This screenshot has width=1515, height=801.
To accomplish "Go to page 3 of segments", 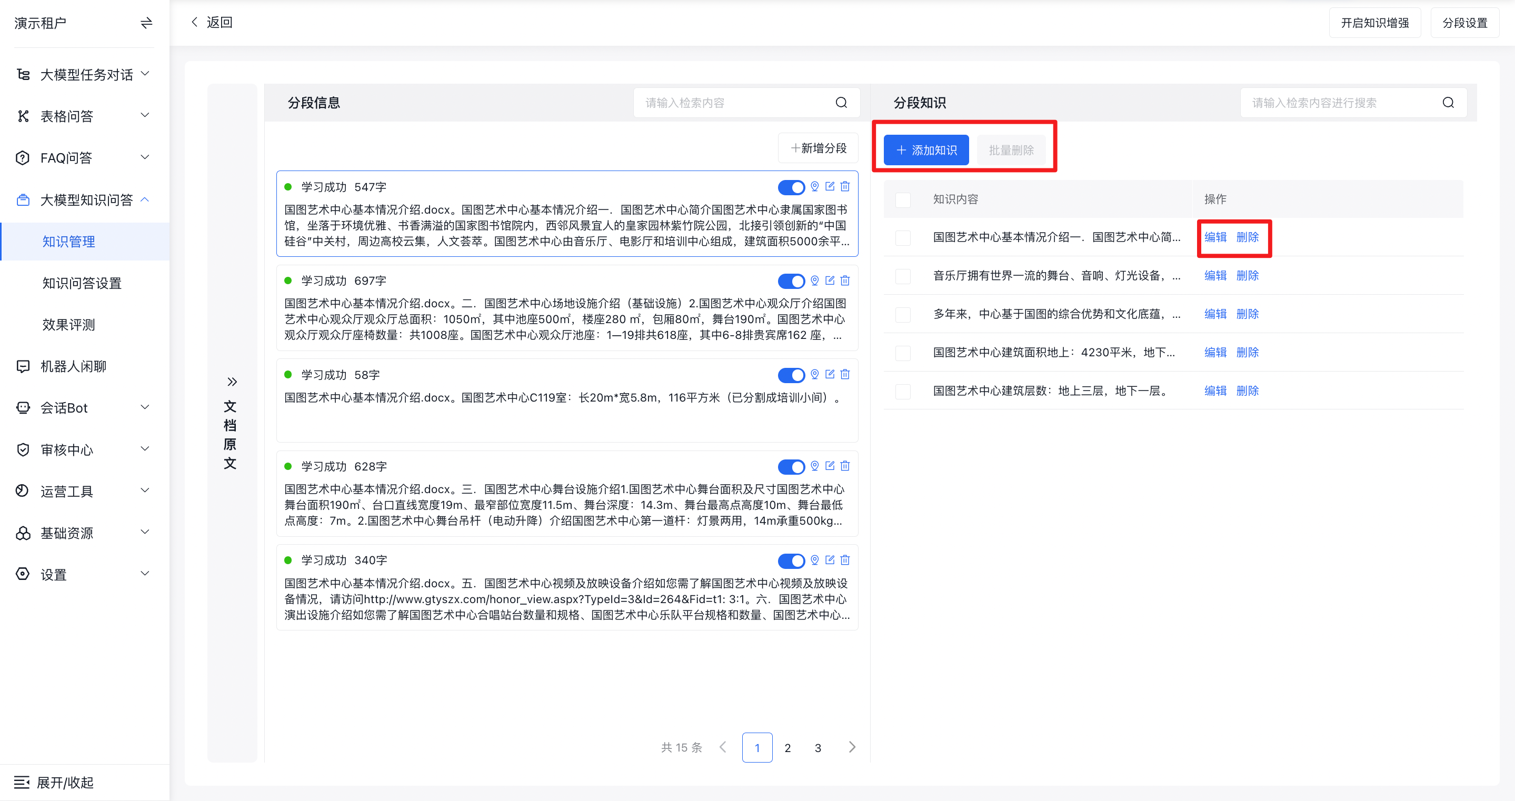I will click(x=818, y=747).
